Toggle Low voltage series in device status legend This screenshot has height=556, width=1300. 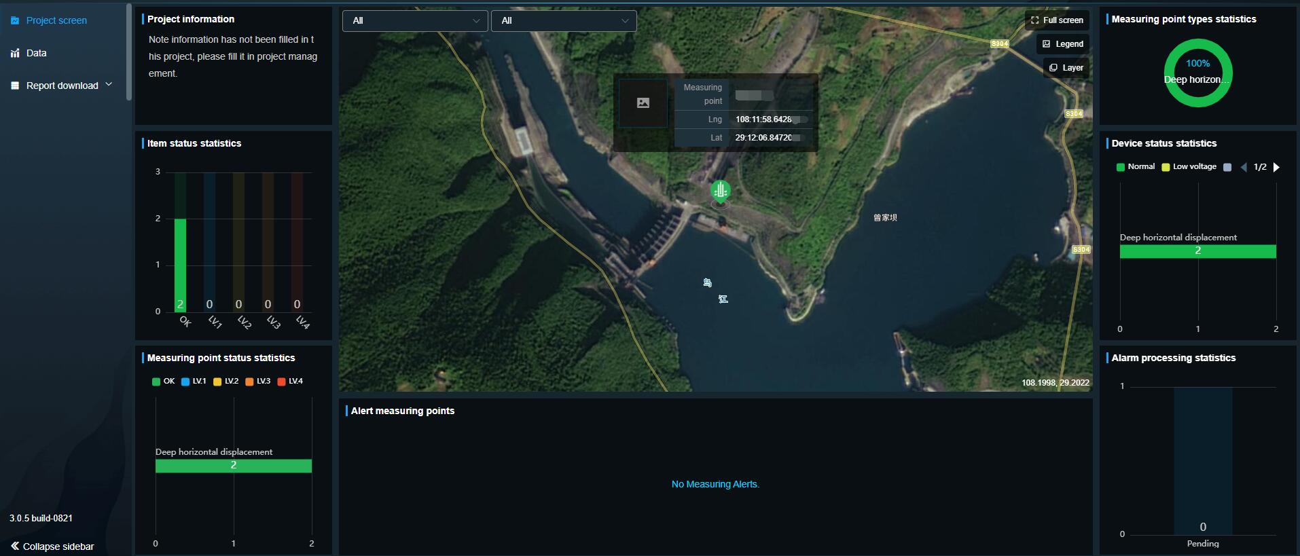[1189, 167]
